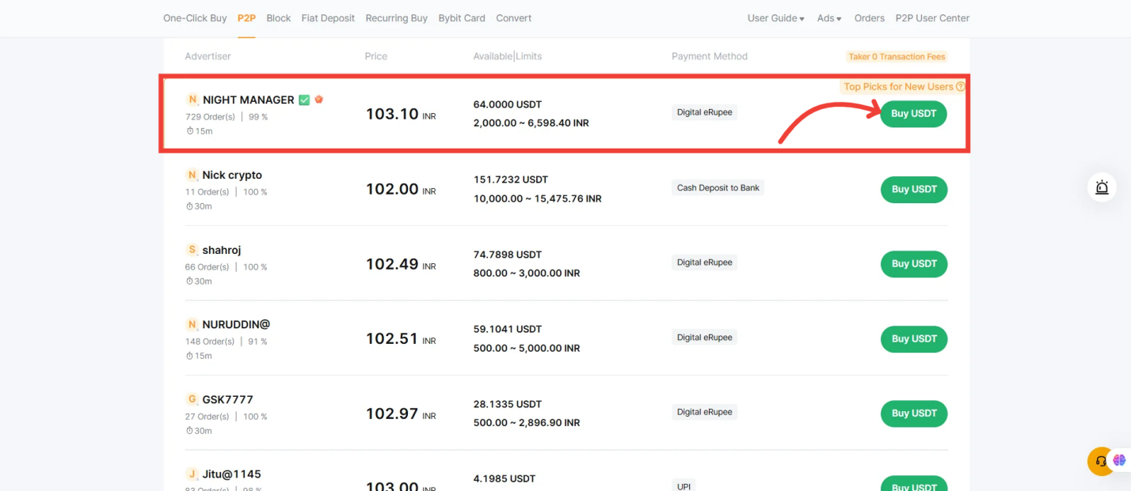Click the Taker 0 Transaction Fees badge
The height and width of the screenshot is (491, 1131).
(x=897, y=56)
